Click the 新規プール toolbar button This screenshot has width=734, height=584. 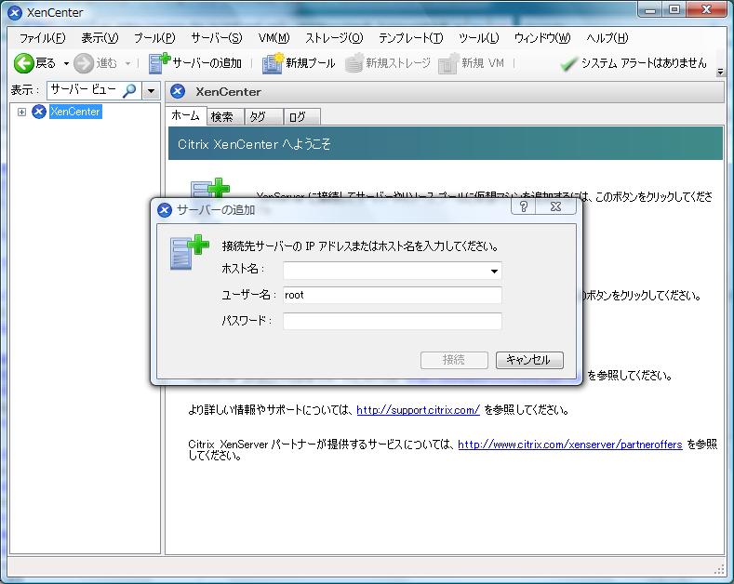(299, 63)
